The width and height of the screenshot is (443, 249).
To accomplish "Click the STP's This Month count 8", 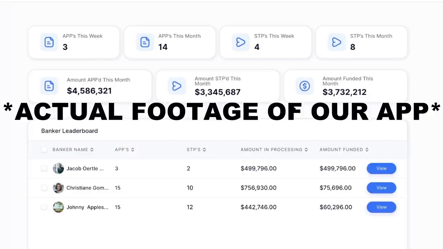I will pyautogui.click(x=353, y=47).
